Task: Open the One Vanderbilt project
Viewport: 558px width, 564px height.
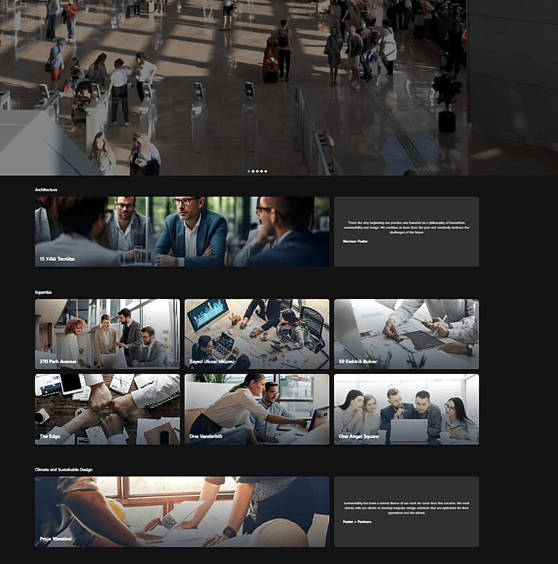Action: coord(256,408)
